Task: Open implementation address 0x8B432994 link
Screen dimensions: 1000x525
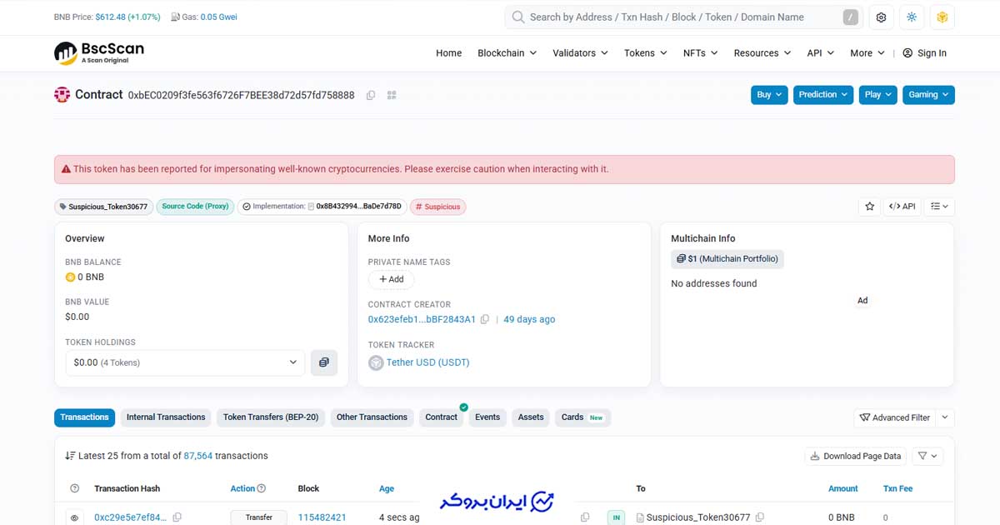Action: tap(358, 207)
